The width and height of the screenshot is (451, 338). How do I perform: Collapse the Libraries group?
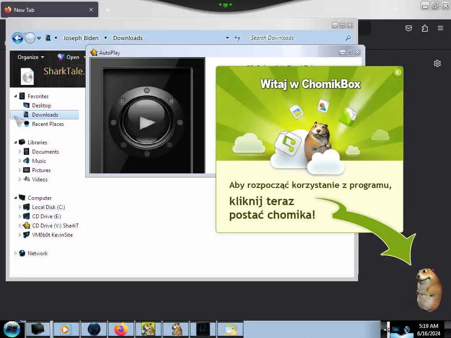[15, 142]
